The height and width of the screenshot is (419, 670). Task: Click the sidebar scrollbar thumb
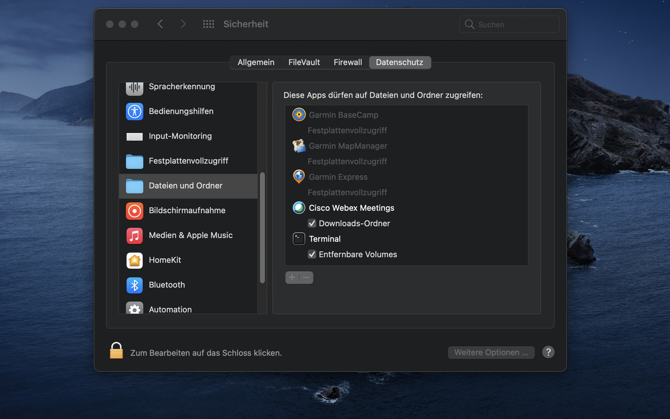tap(262, 228)
